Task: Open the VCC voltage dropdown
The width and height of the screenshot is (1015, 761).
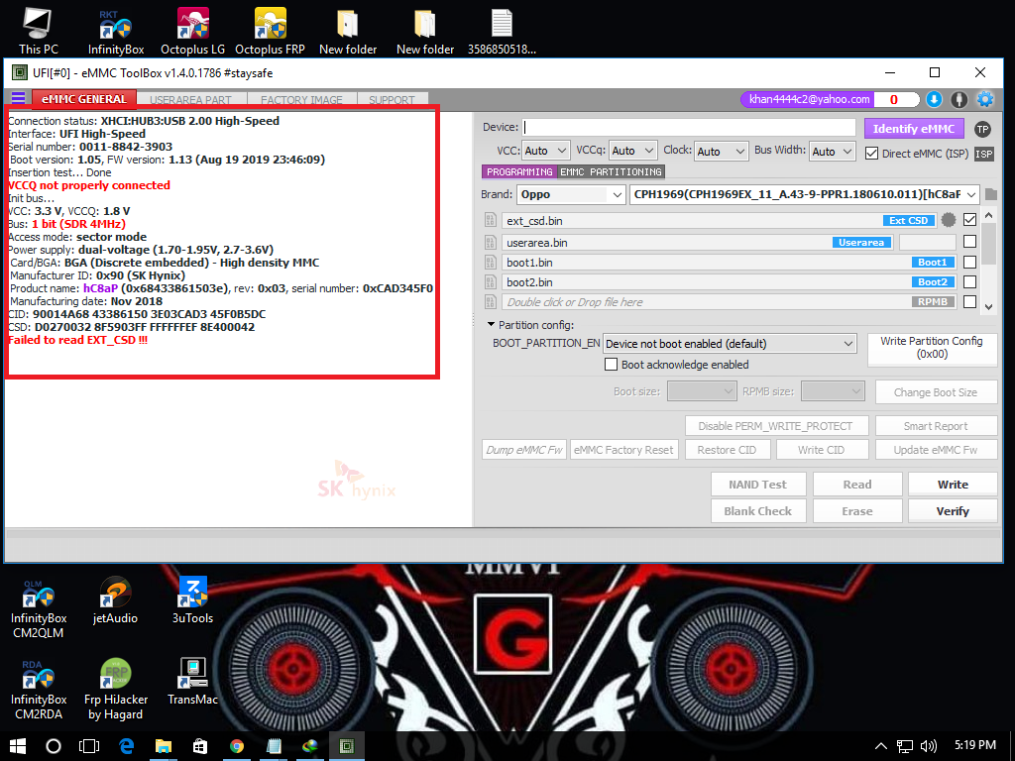Action: [546, 151]
